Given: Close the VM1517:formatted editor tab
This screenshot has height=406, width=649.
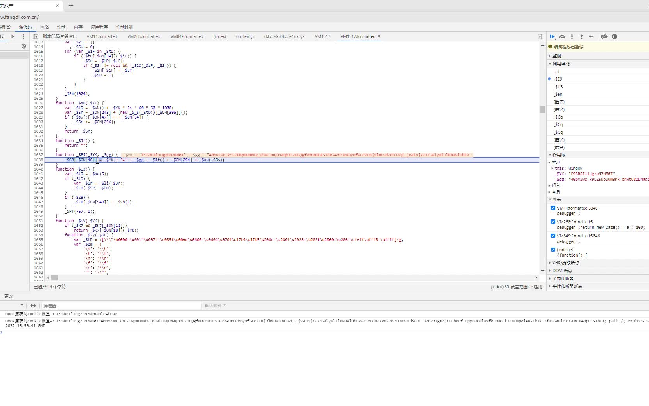Looking at the screenshot, I should click(379, 36).
